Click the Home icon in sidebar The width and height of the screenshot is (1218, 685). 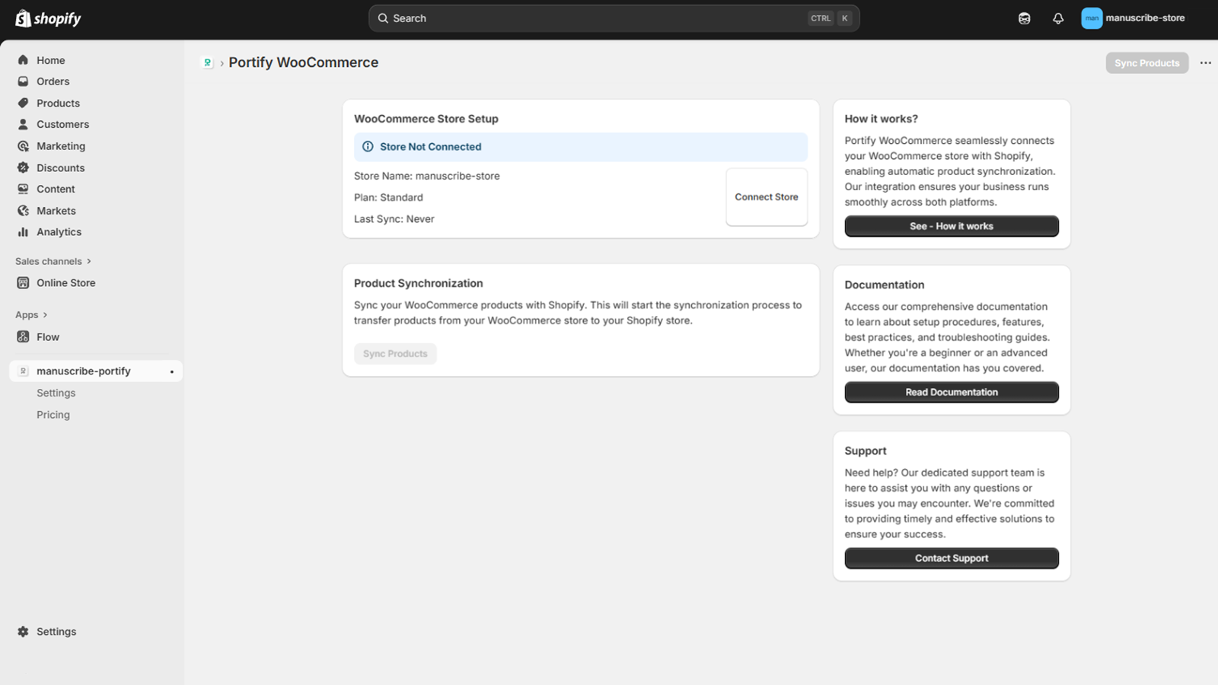(23, 60)
